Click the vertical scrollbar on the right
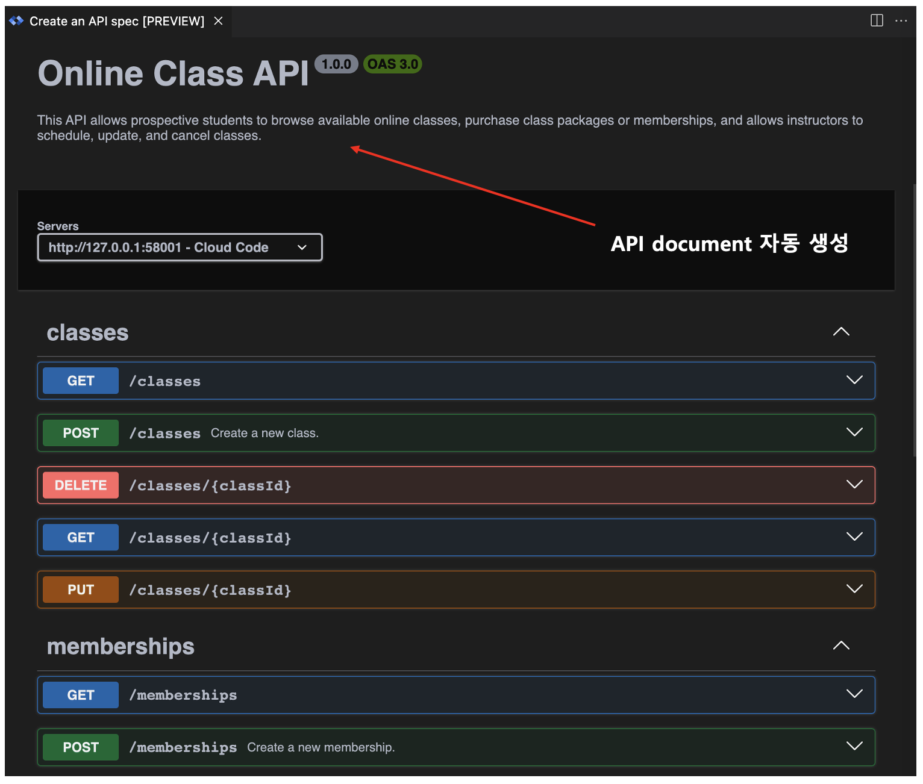Image resolution: width=923 pixels, height=784 pixels. [915, 319]
